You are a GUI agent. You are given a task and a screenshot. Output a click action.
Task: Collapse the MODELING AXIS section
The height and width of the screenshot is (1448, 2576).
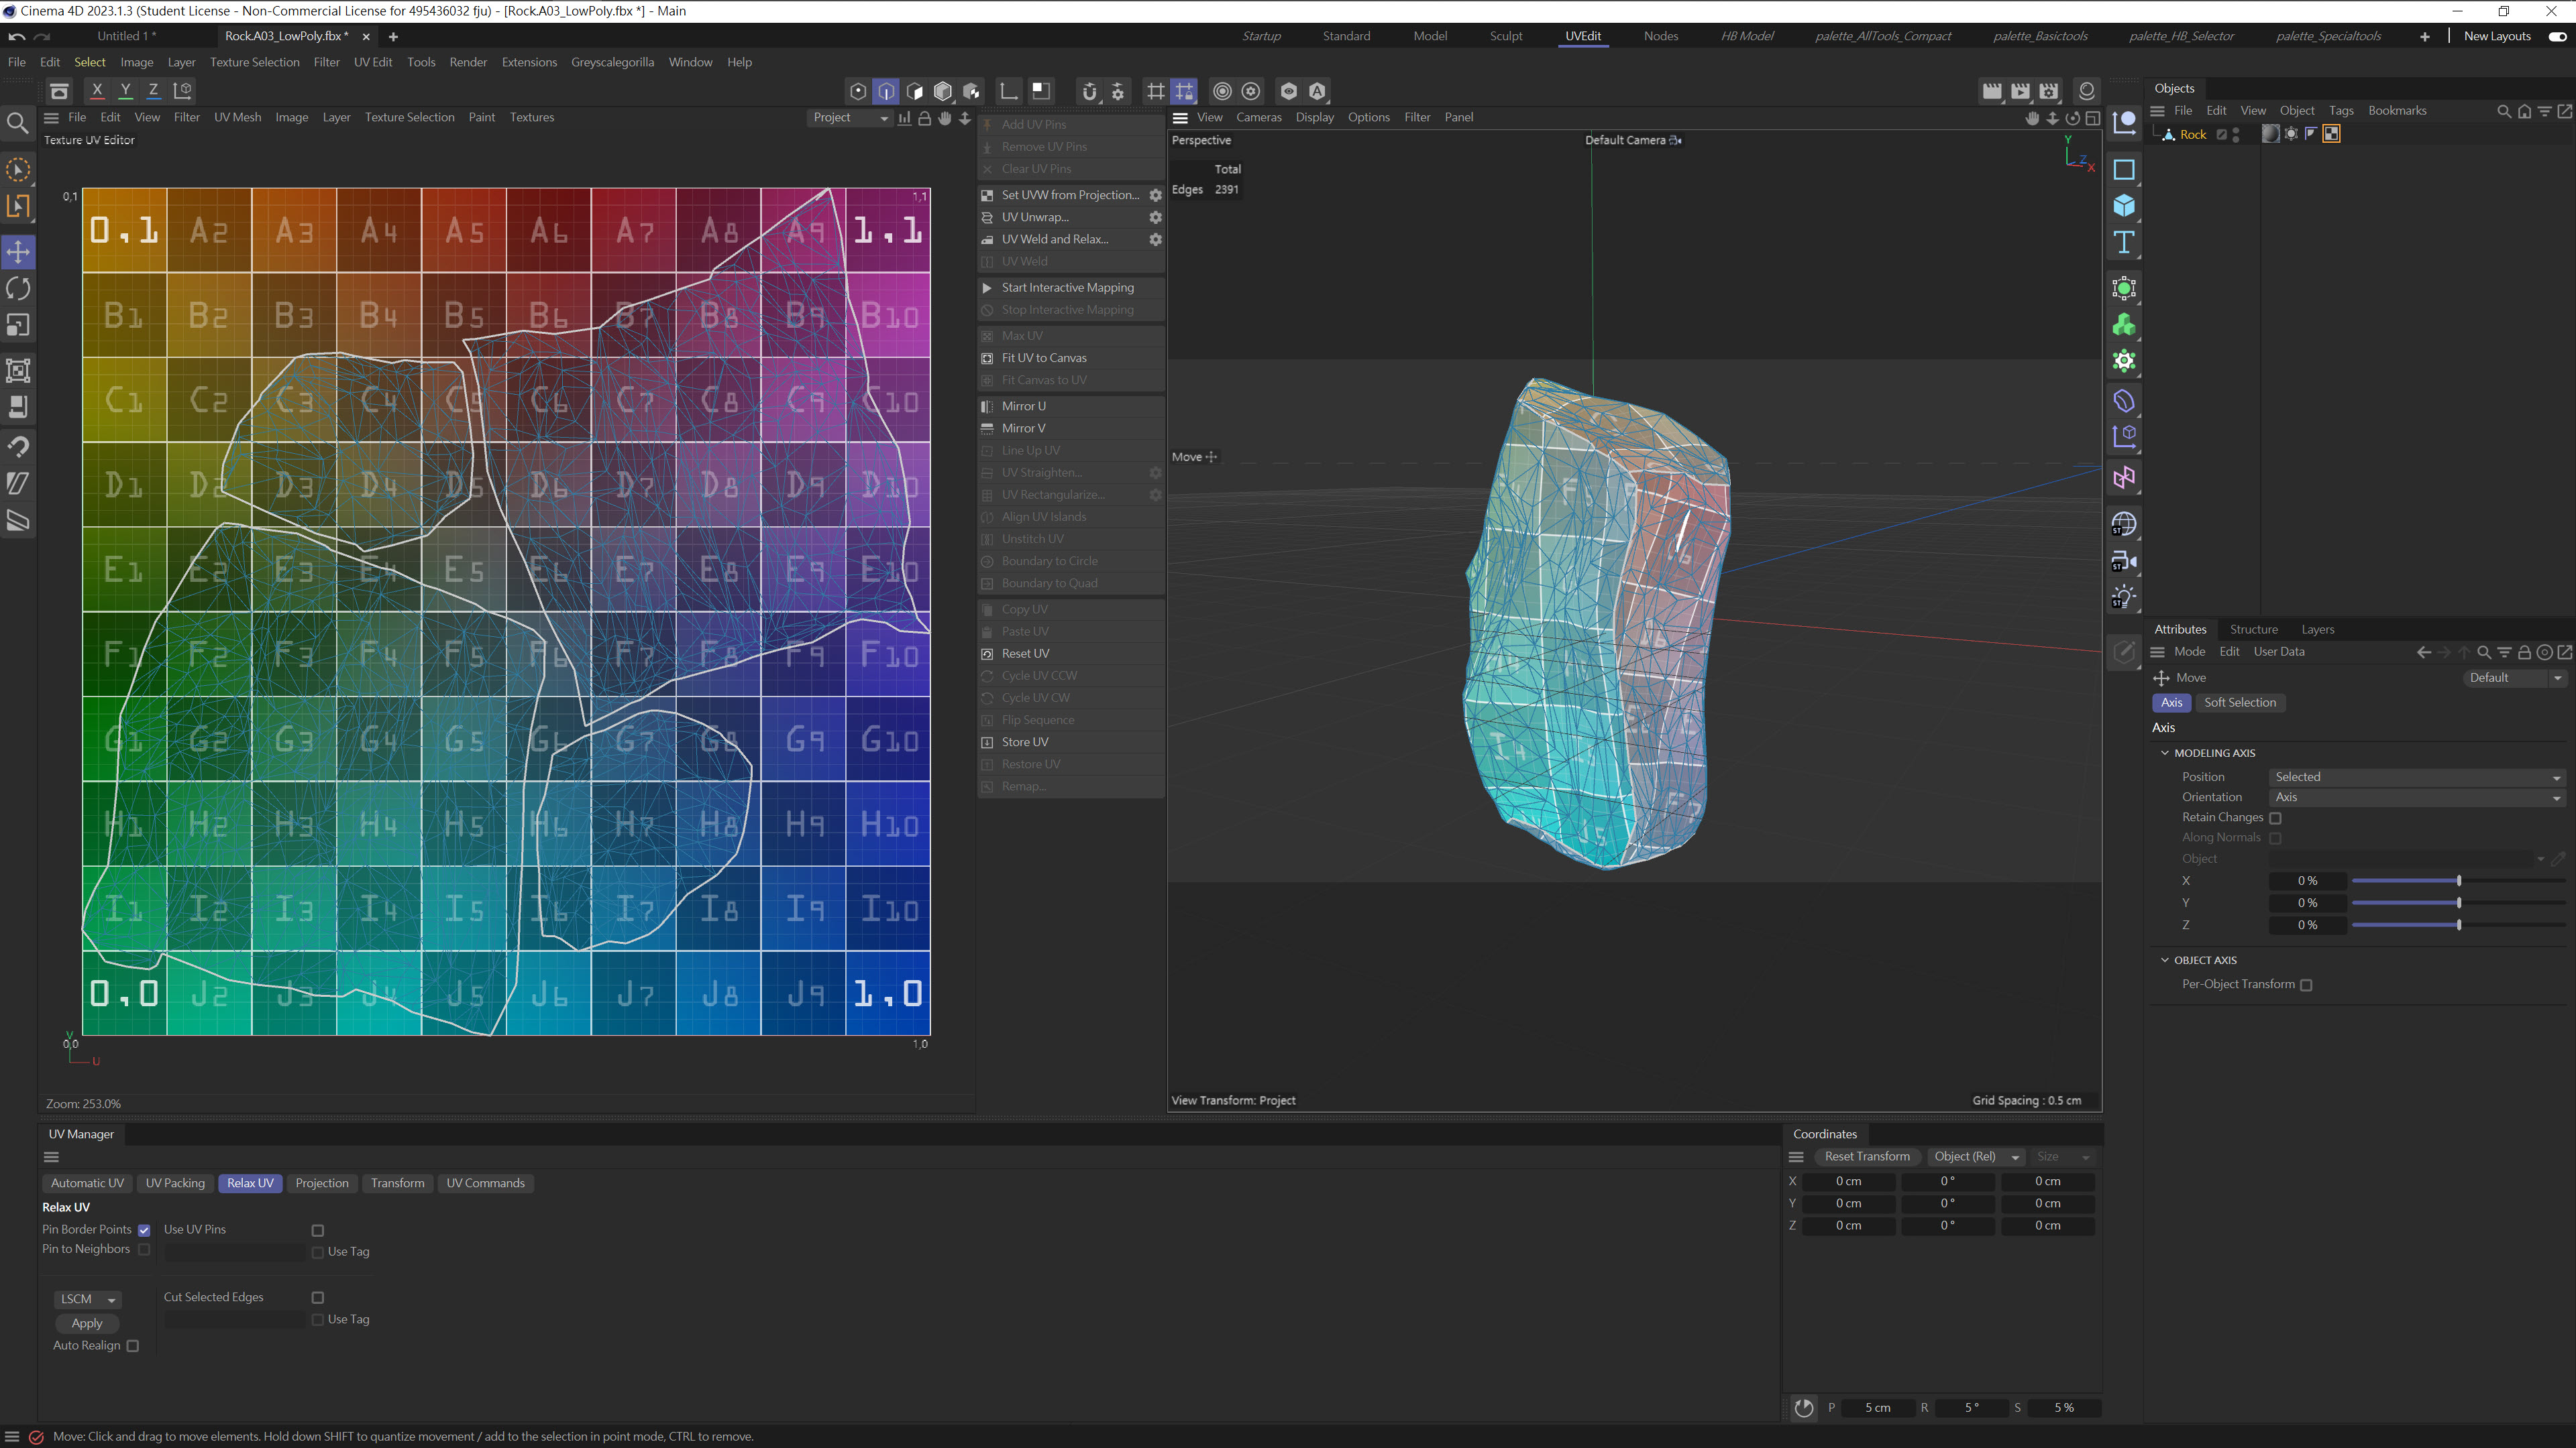2165,752
